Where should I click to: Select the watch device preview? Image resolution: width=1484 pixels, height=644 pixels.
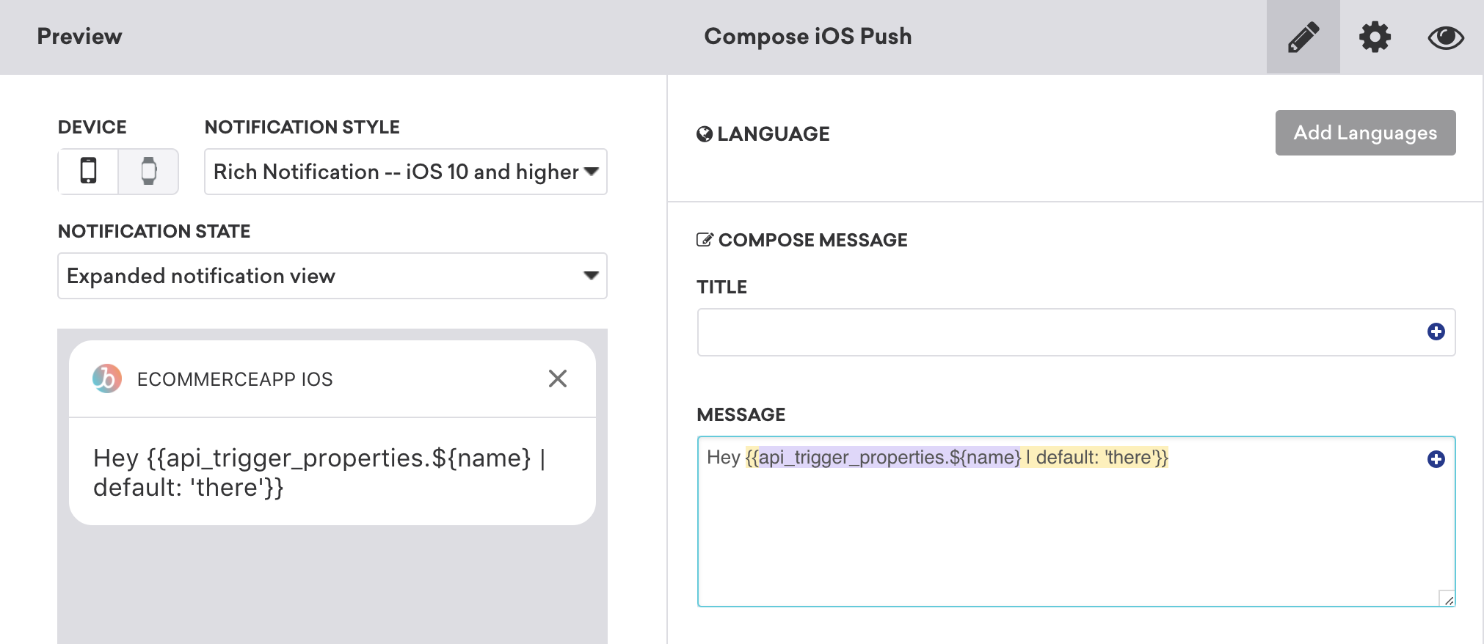click(x=148, y=171)
